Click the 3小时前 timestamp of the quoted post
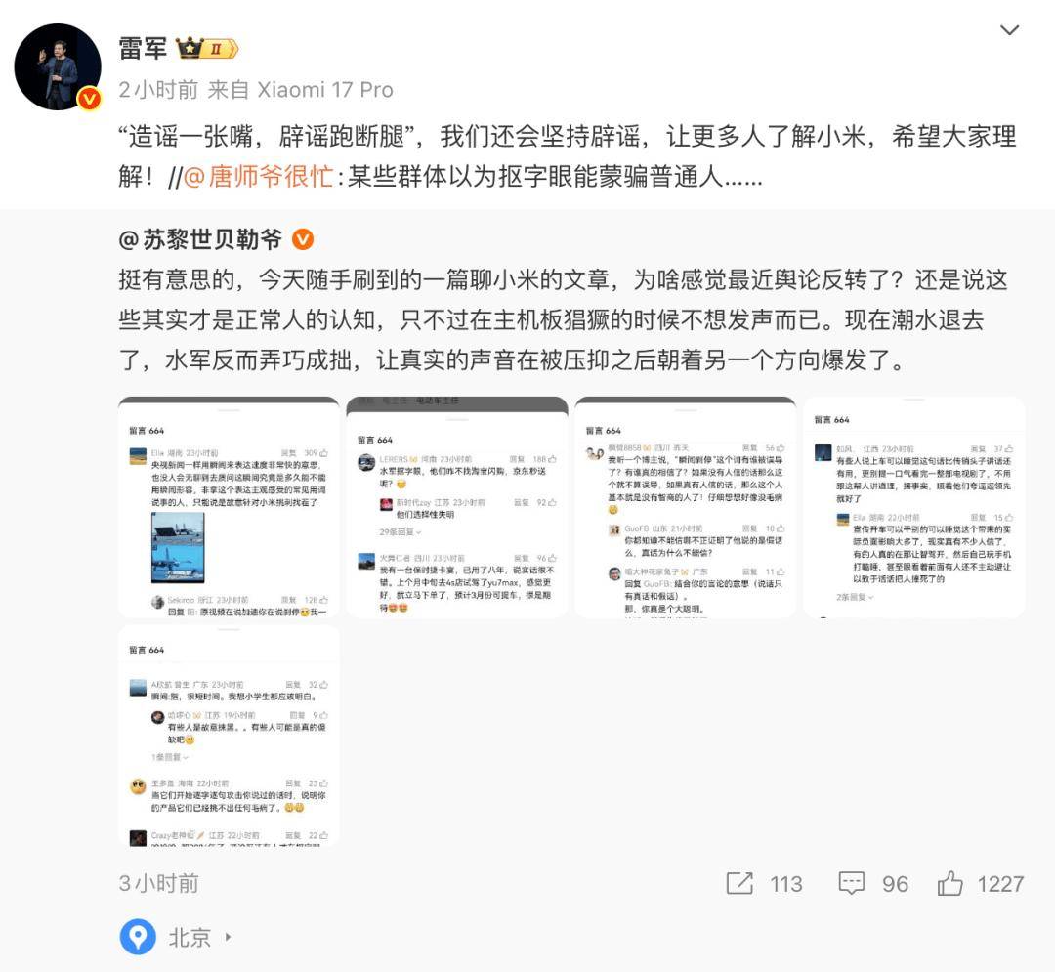The width and height of the screenshot is (1055, 972). pyautogui.click(x=159, y=883)
